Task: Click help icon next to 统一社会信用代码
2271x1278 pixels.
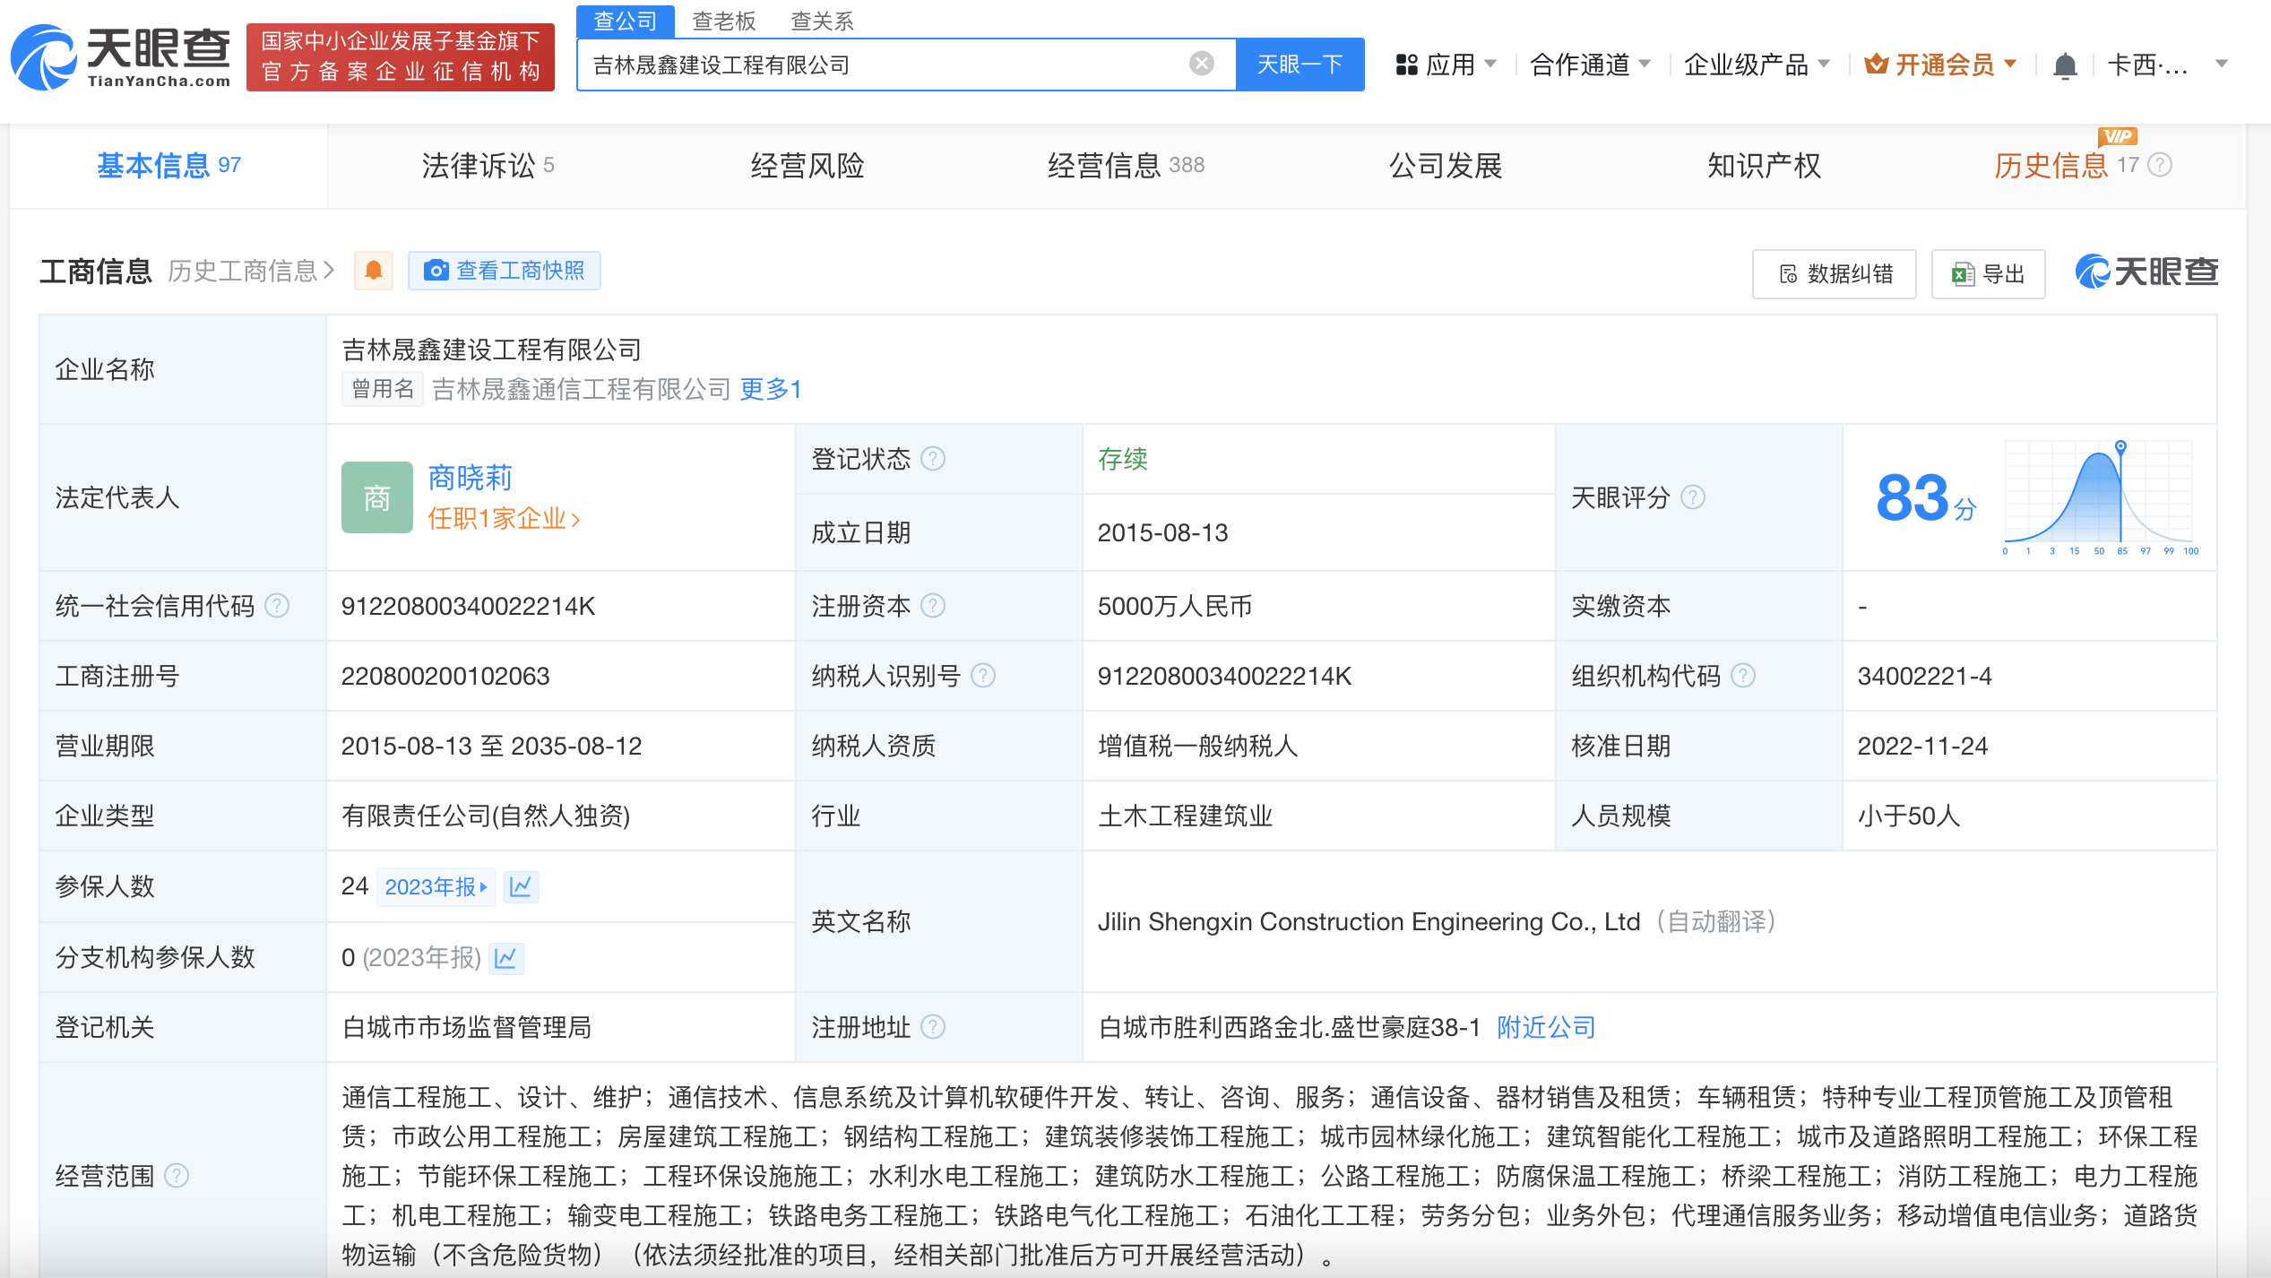Action: (x=278, y=606)
